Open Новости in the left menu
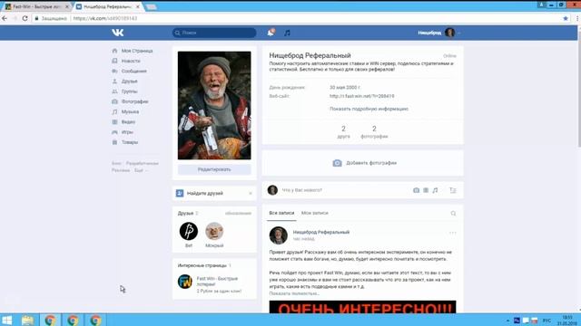 pos(131,61)
